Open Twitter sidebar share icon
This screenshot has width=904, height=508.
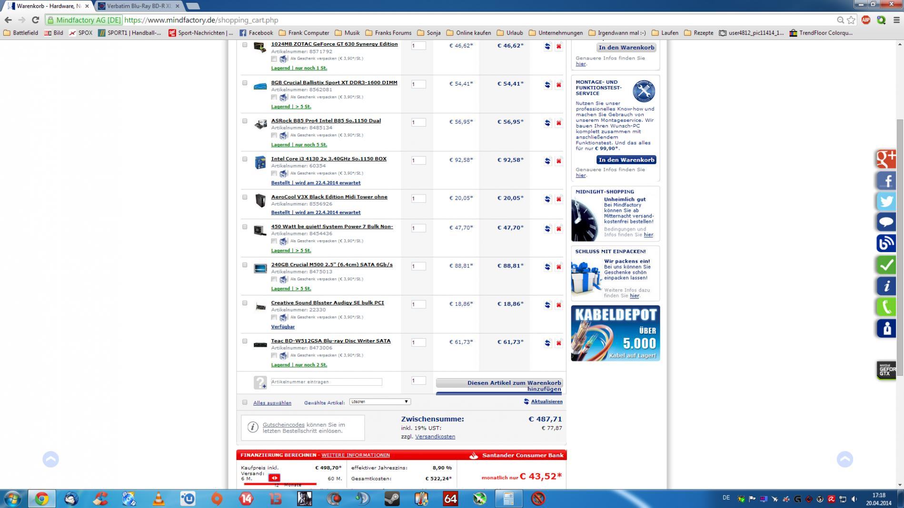pos(886,201)
